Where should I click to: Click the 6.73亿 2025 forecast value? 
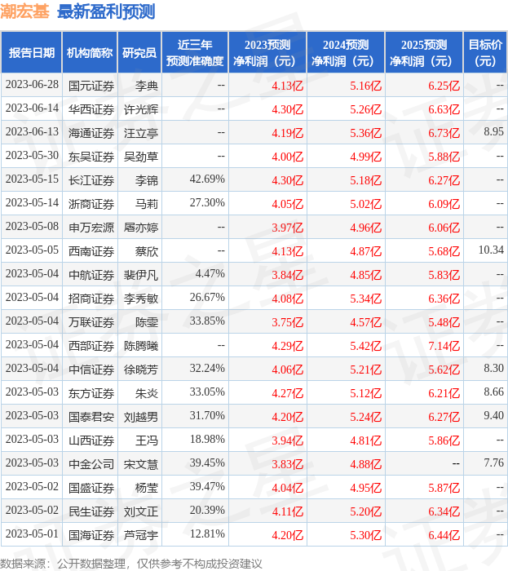[444, 133]
